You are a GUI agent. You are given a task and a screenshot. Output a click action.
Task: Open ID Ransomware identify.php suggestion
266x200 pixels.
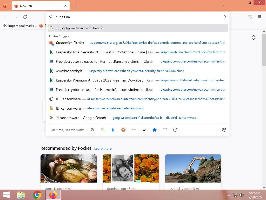tap(138, 99)
